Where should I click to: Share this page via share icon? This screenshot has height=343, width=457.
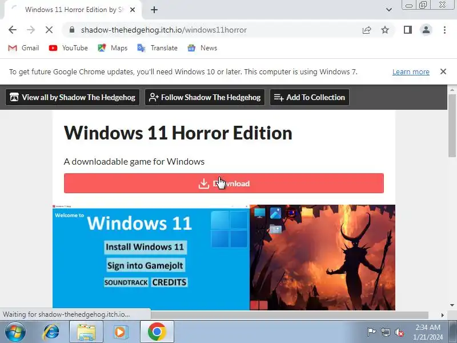click(x=367, y=30)
